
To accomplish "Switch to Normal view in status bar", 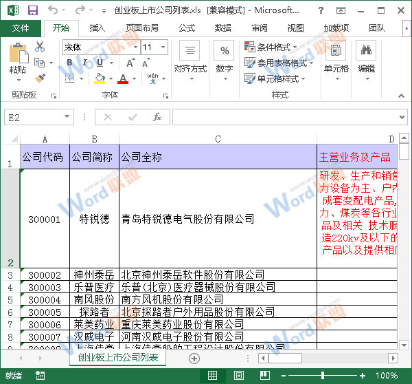I will tap(212, 375).
